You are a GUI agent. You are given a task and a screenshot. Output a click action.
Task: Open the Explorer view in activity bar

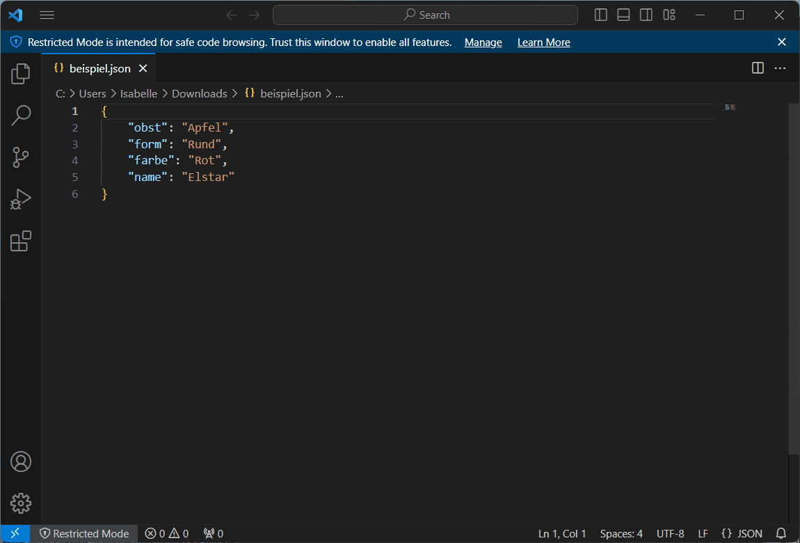click(x=21, y=73)
